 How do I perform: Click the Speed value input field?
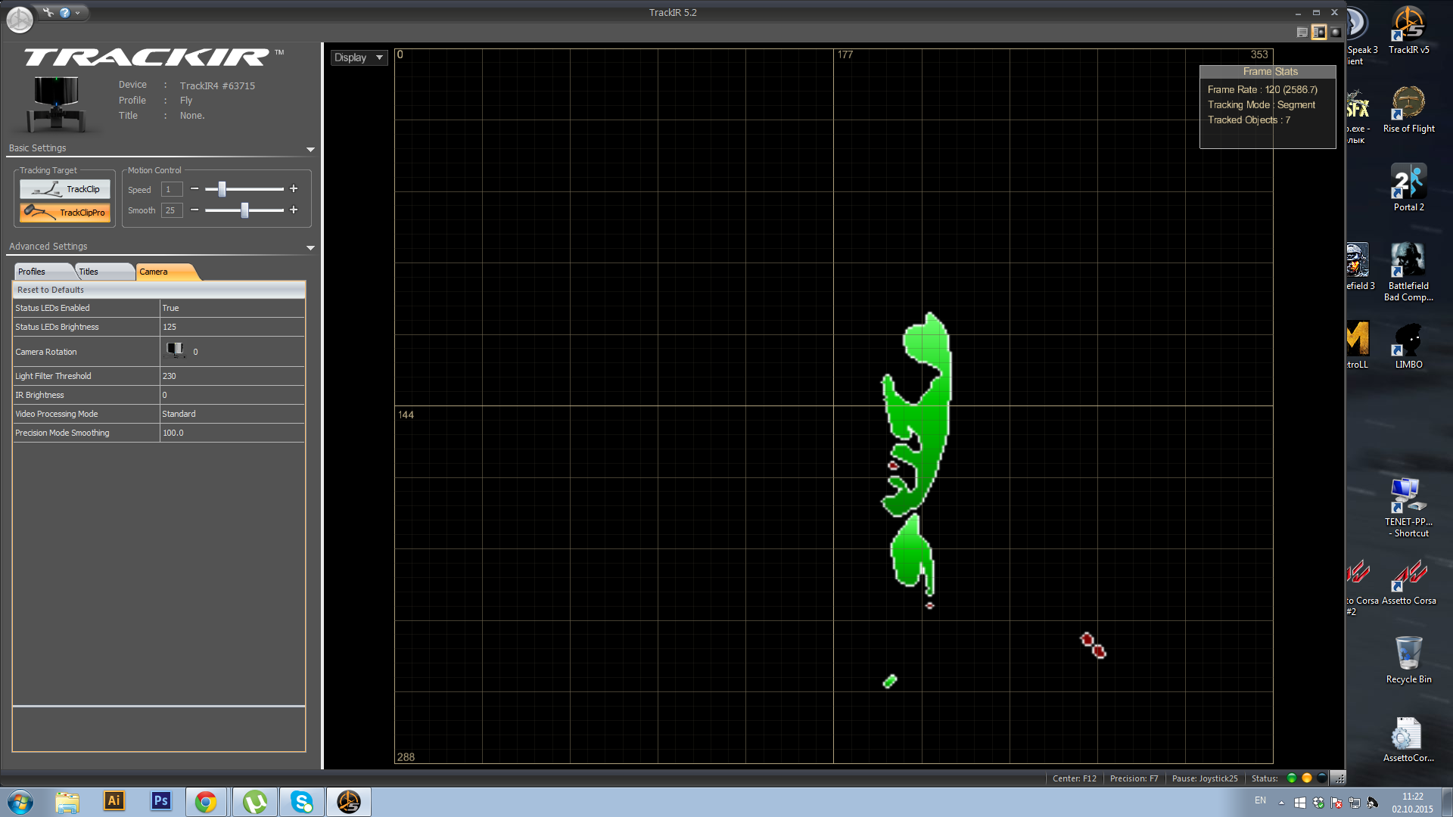coord(172,189)
